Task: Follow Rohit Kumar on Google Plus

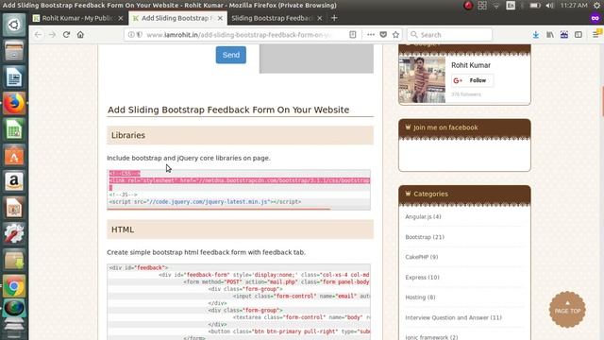Action: pyautogui.click(x=472, y=80)
